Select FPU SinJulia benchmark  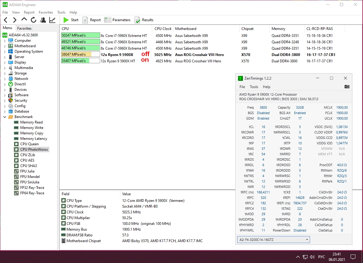pos(30,182)
